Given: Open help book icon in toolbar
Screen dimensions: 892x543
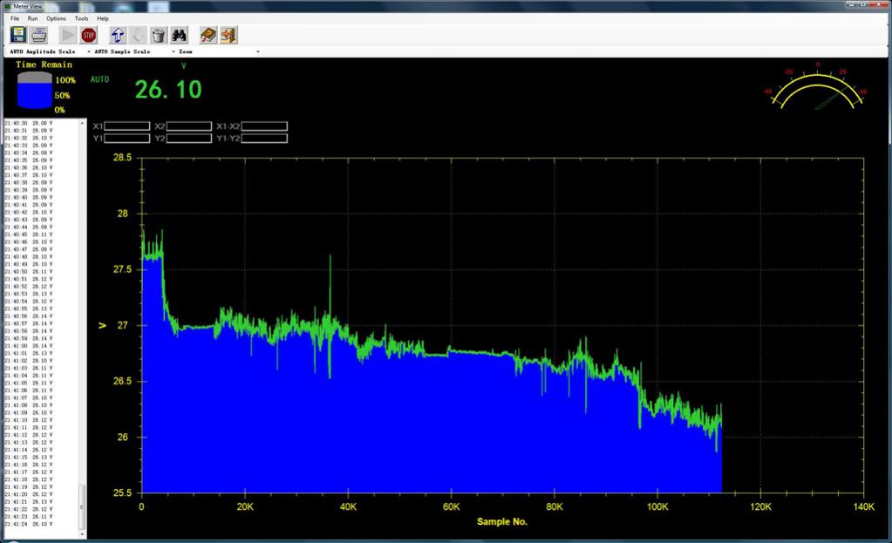Looking at the screenshot, I should click(208, 35).
